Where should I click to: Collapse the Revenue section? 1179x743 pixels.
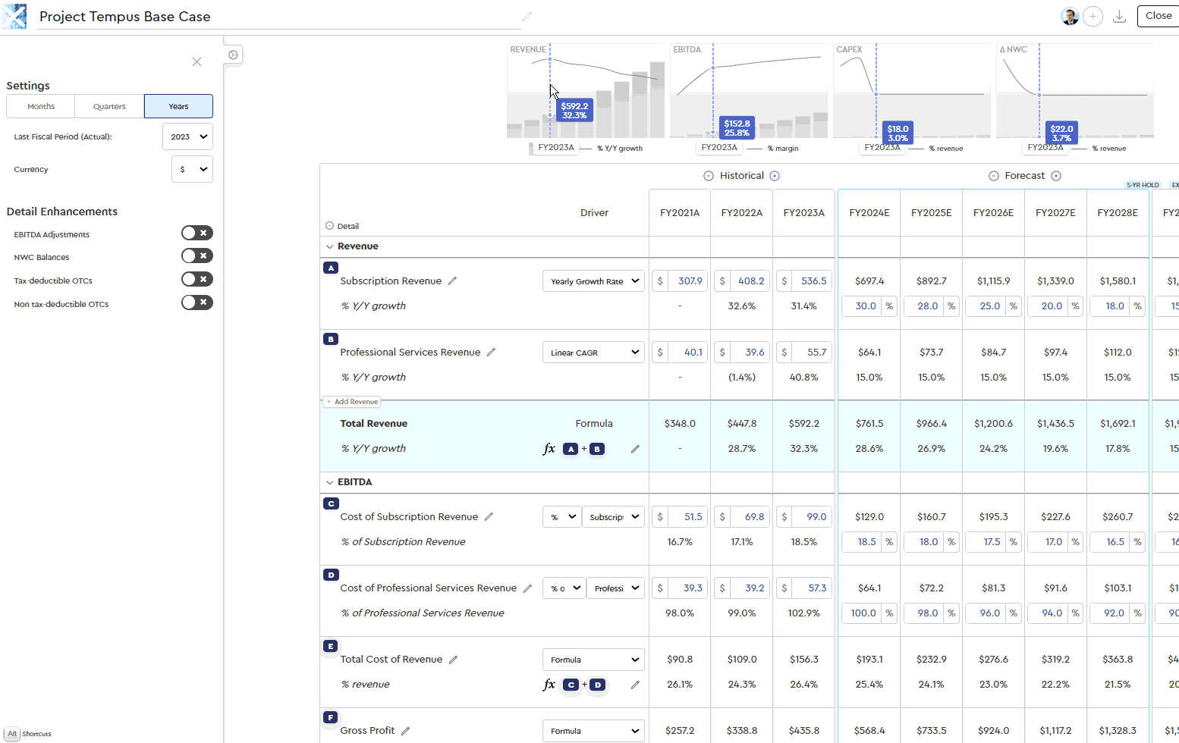330,246
